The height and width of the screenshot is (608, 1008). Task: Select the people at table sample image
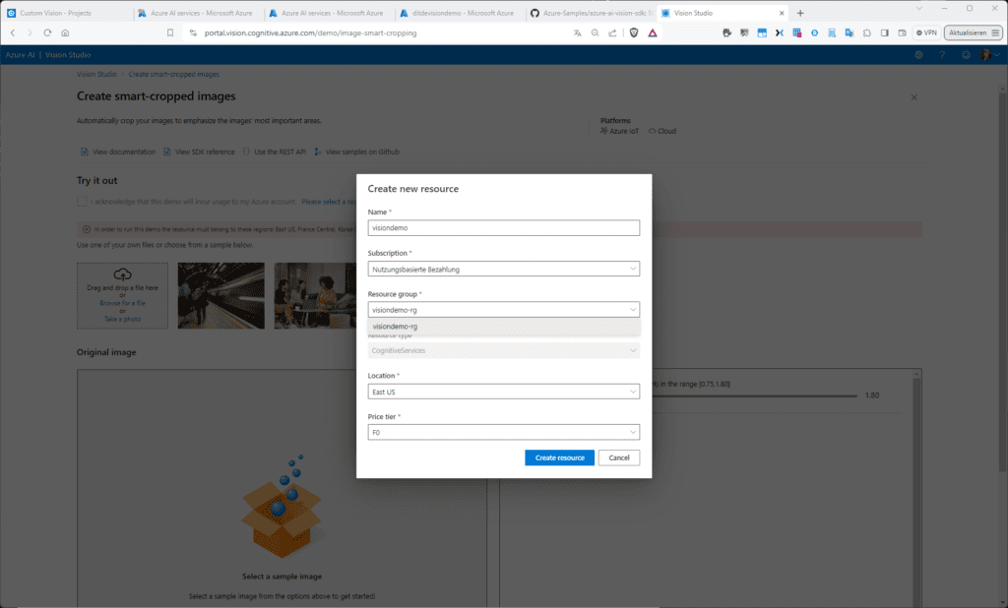[315, 296]
